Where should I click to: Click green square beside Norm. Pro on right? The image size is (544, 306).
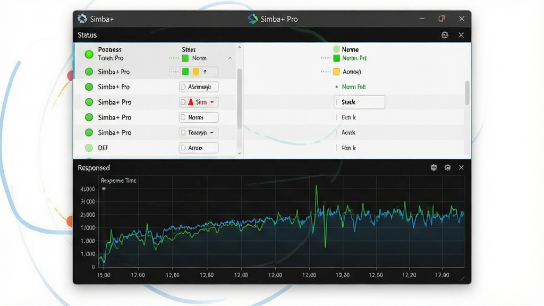[336, 58]
